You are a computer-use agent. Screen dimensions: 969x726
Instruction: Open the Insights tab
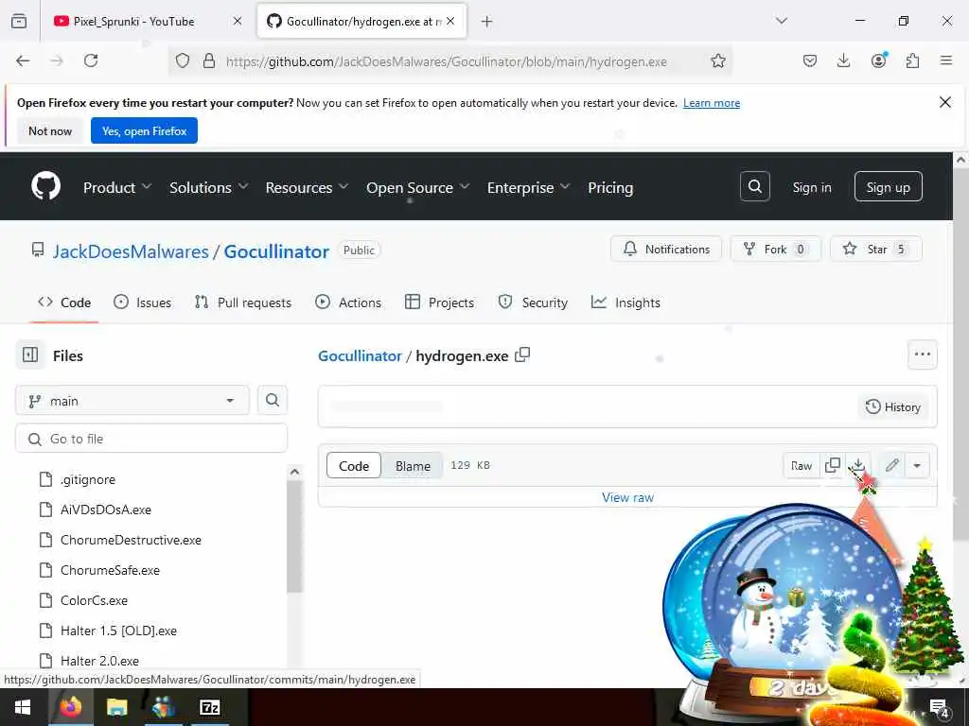point(625,302)
